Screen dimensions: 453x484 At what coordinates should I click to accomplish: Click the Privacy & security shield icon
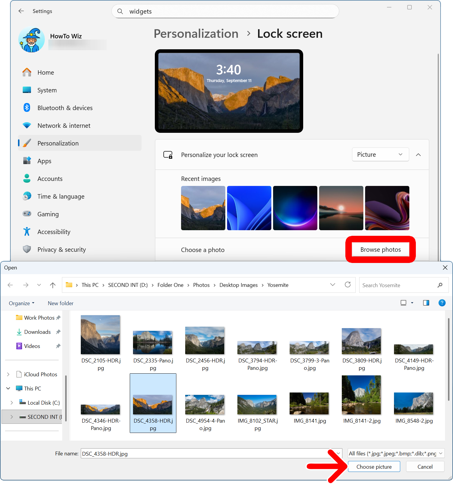click(x=27, y=249)
